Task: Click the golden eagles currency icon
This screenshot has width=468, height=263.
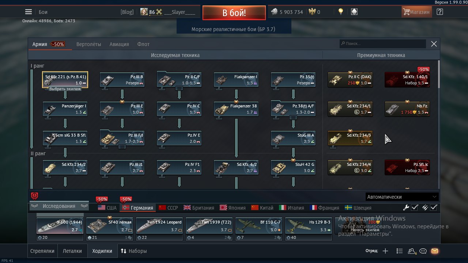Action: 312,12
